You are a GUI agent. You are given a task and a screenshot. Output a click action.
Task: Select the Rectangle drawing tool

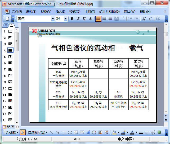point(64,132)
